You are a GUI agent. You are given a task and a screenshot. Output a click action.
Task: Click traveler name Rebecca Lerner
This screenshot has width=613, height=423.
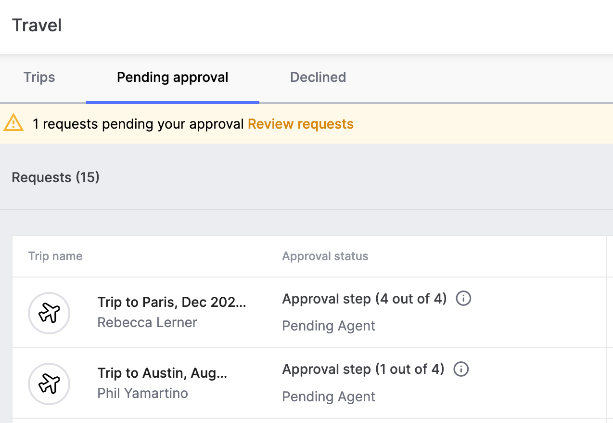(147, 322)
